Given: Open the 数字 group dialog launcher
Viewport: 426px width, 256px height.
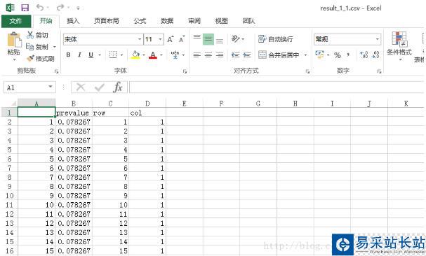Looking at the screenshot, I should tap(379, 71).
